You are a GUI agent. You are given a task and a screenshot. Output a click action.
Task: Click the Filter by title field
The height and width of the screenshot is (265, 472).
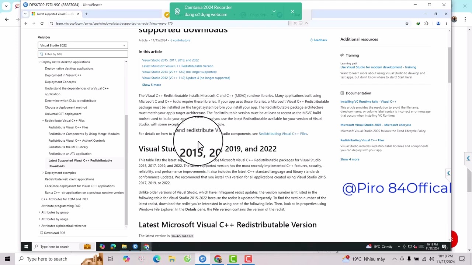pos(83,54)
